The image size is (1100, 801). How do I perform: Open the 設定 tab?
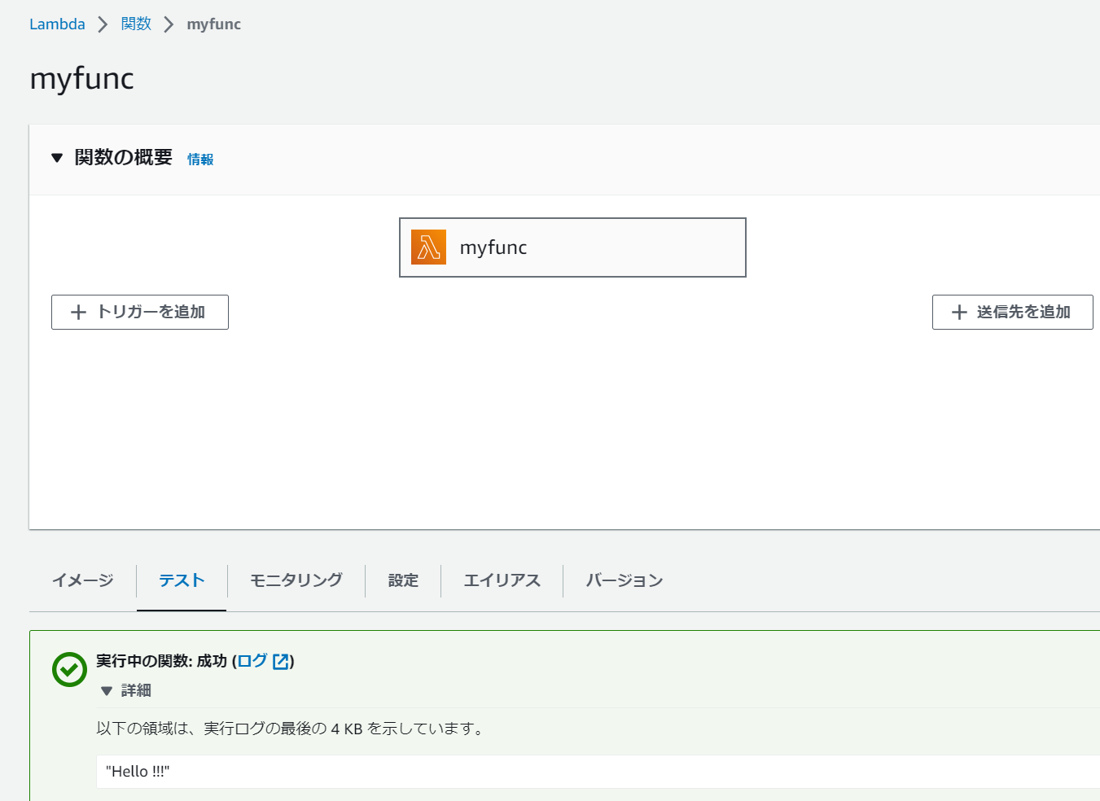[403, 580]
